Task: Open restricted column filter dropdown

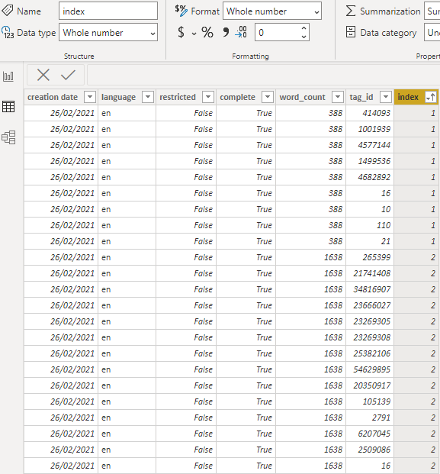Action: (207, 97)
